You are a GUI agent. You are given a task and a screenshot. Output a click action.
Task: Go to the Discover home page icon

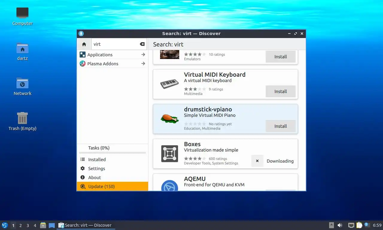click(84, 44)
